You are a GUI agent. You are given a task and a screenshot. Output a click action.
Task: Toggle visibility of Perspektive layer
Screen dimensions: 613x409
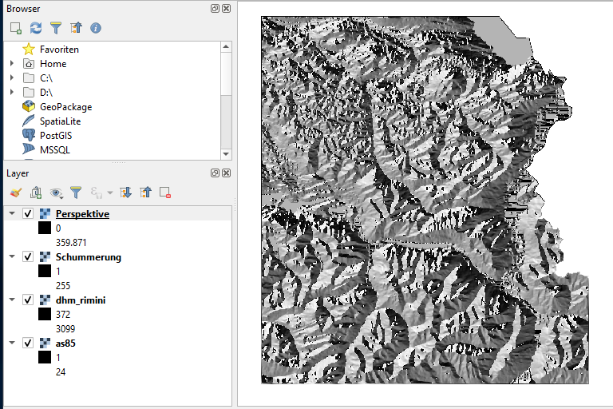click(x=29, y=214)
